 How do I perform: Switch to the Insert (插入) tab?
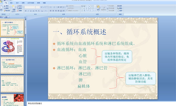[11, 3]
